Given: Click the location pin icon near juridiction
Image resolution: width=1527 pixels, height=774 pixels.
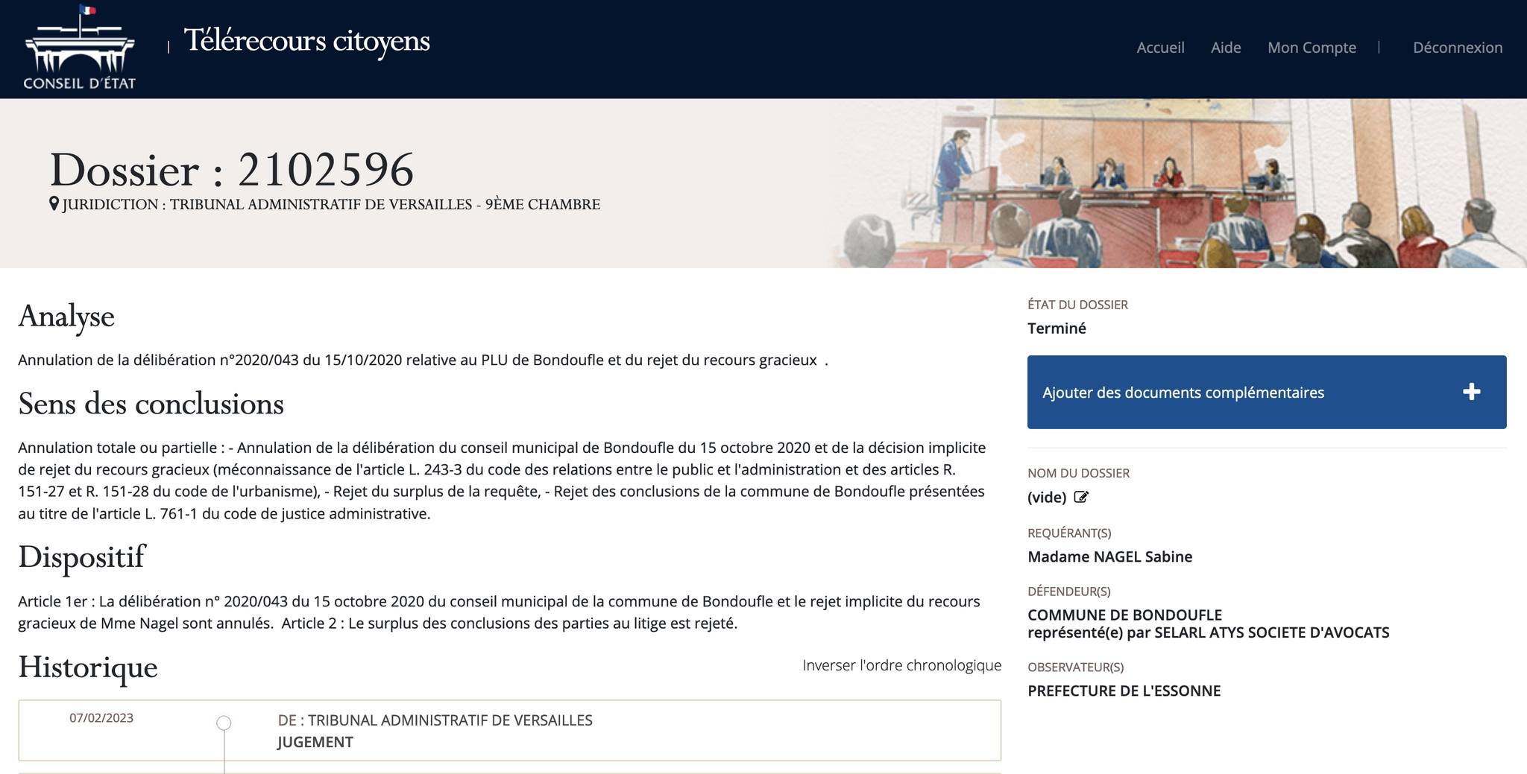Looking at the screenshot, I should pos(53,202).
